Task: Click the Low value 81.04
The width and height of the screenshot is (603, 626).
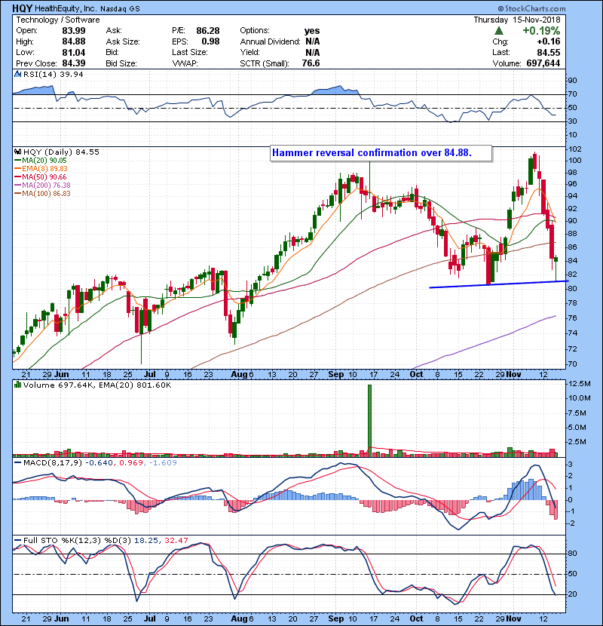Action: pos(73,52)
